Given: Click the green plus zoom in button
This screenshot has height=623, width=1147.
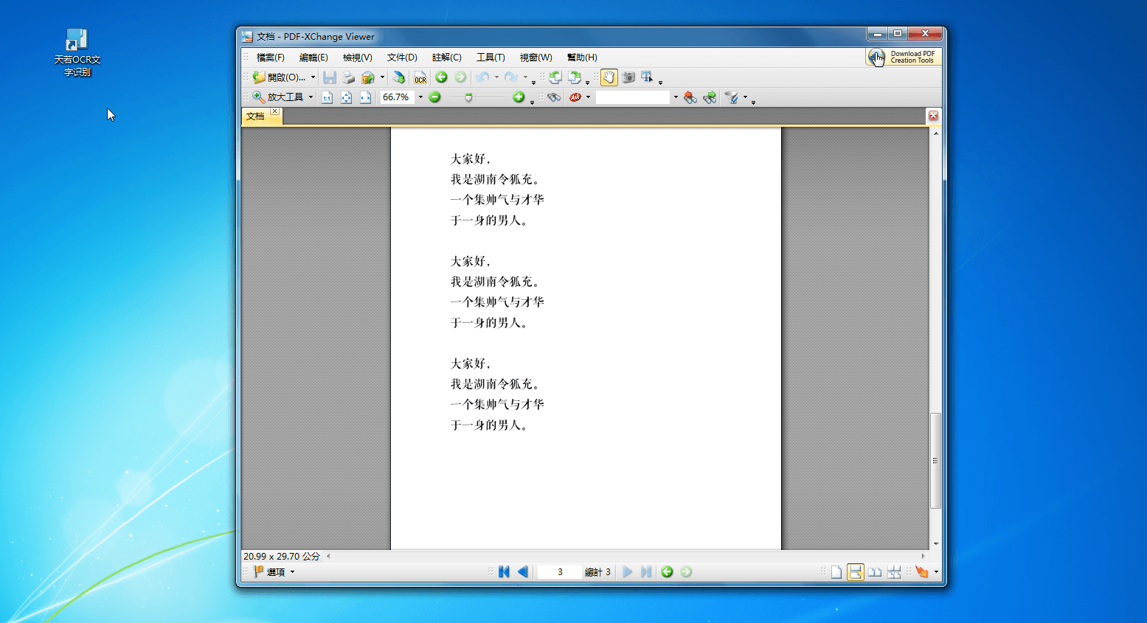Looking at the screenshot, I should 519,97.
